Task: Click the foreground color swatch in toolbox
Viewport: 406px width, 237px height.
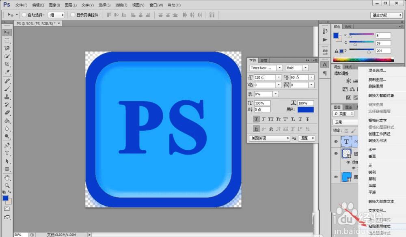Action: click(x=5, y=198)
